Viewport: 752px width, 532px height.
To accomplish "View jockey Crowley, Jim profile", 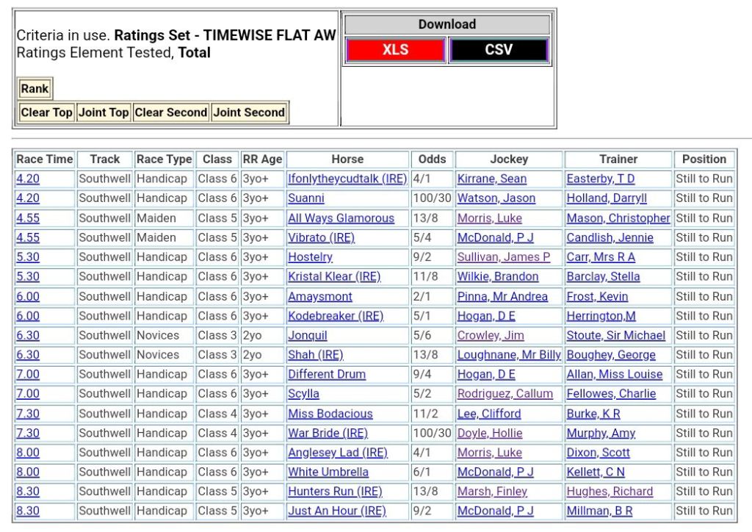I will (x=491, y=335).
